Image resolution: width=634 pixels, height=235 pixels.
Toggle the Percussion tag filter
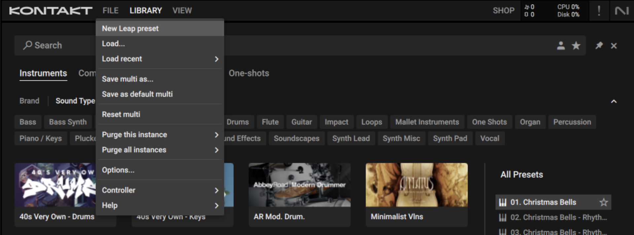pyautogui.click(x=572, y=122)
